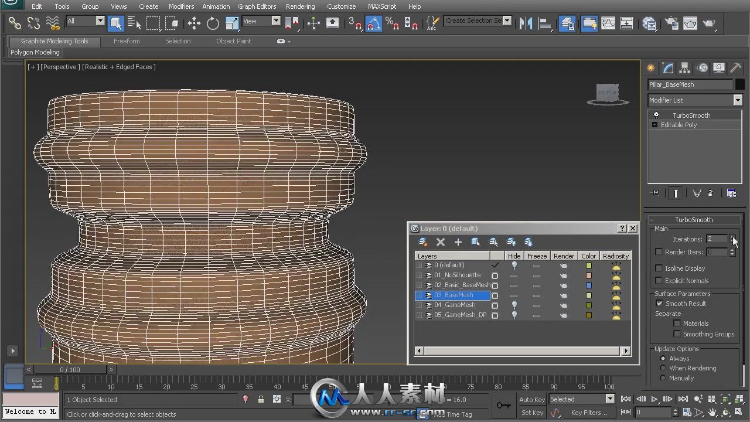Toggle hide for 05_GameMesh_DP layer
This screenshot has width=750, height=422.
click(x=514, y=315)
